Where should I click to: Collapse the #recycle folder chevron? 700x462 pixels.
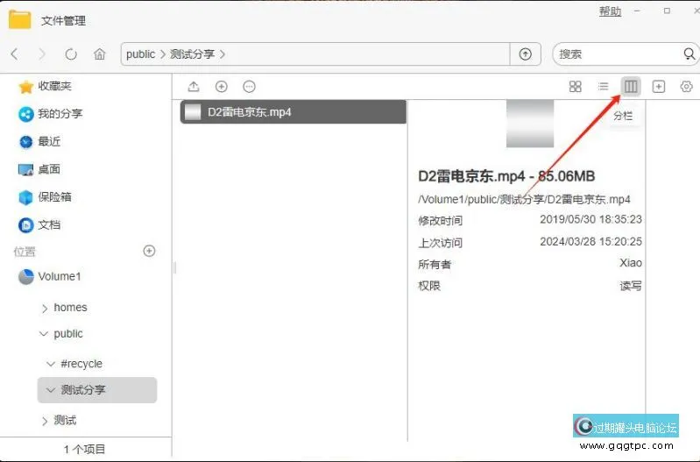pos(51,364)
